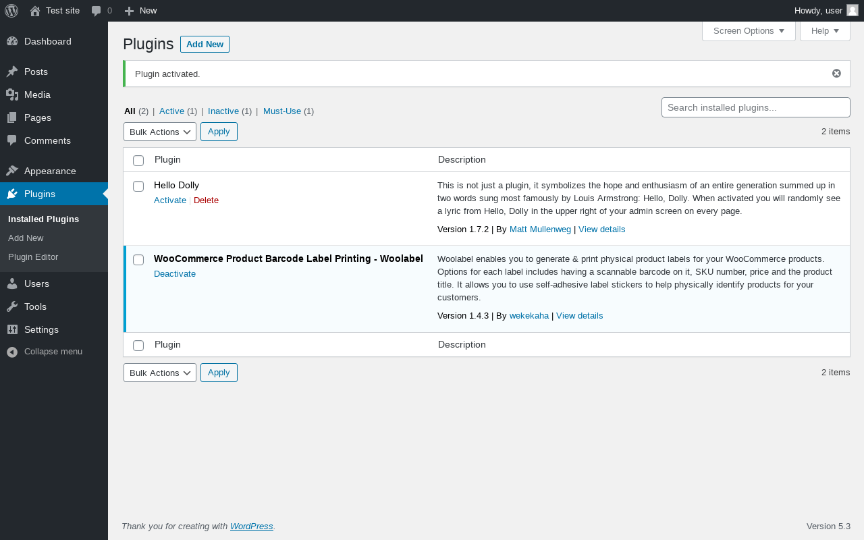Click the Plugins plug icon
The height and width of the screenshot is (540, 864).
click(12, 194)
